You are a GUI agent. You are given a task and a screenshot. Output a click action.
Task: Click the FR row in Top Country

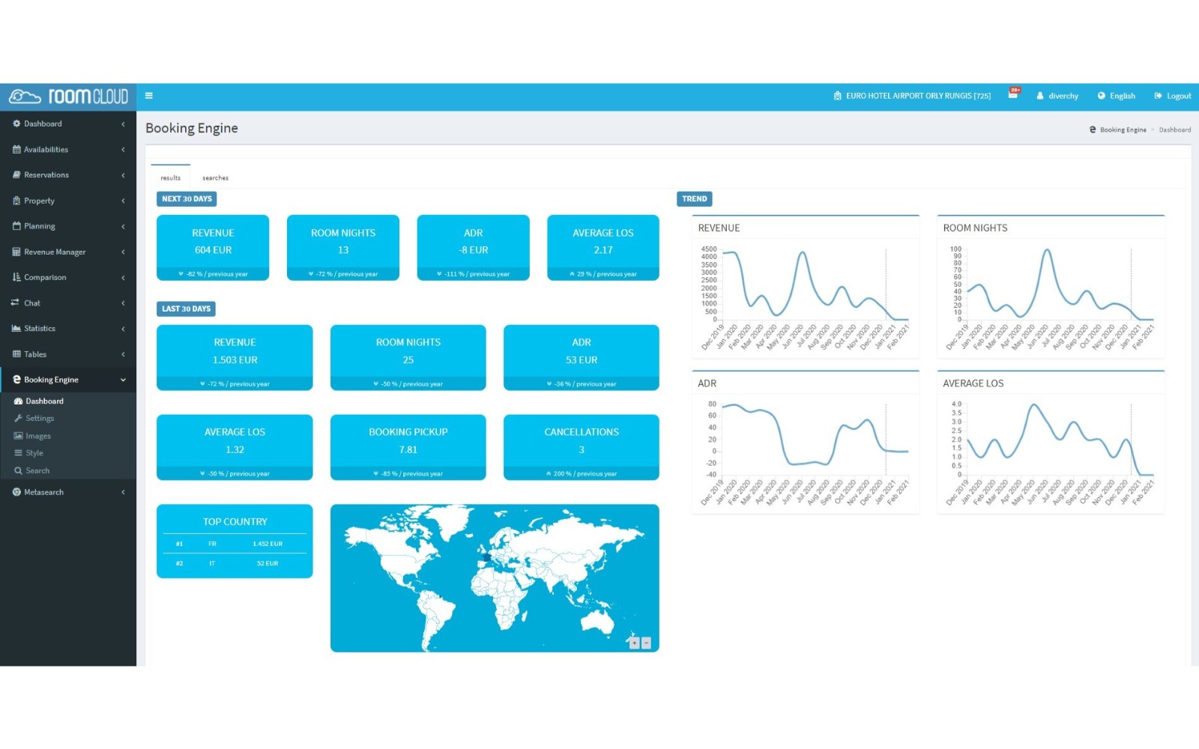click(235, 544)
